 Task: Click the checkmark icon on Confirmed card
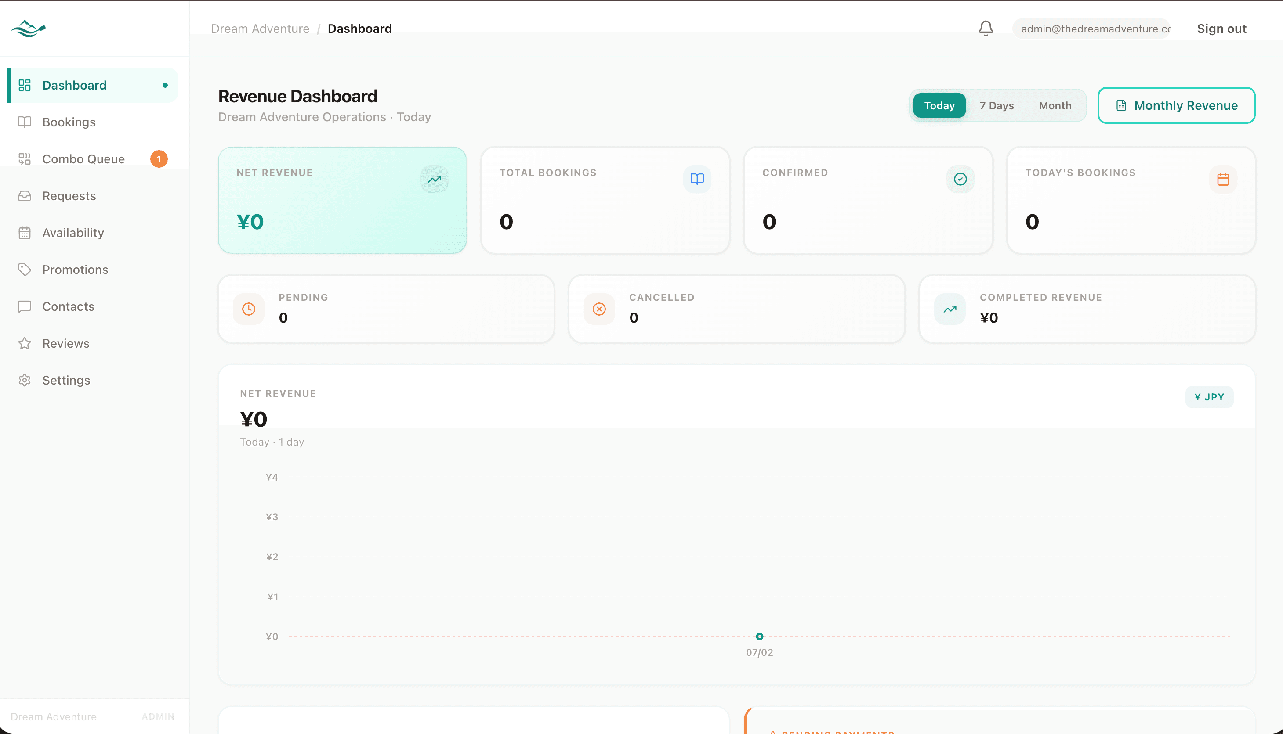coord(960,179)
